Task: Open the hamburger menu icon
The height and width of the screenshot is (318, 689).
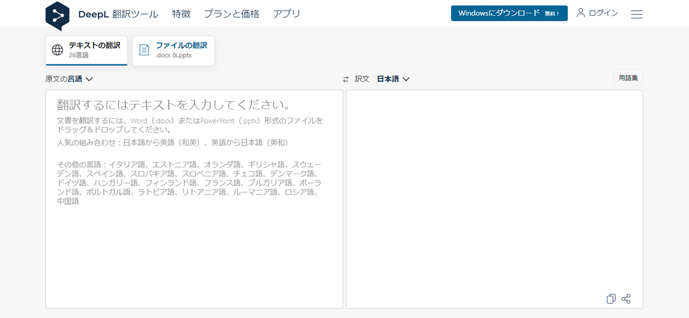Action: pos(637,15)
